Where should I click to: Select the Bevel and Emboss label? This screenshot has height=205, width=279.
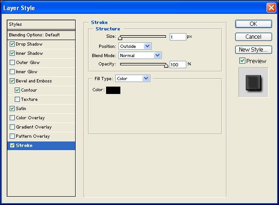tap(34, 81)
